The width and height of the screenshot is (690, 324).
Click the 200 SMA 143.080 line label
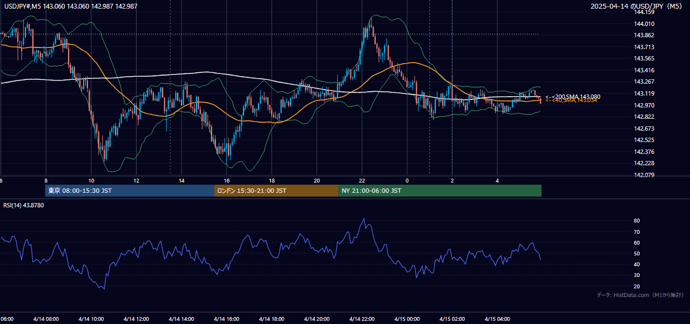(572, 97)
